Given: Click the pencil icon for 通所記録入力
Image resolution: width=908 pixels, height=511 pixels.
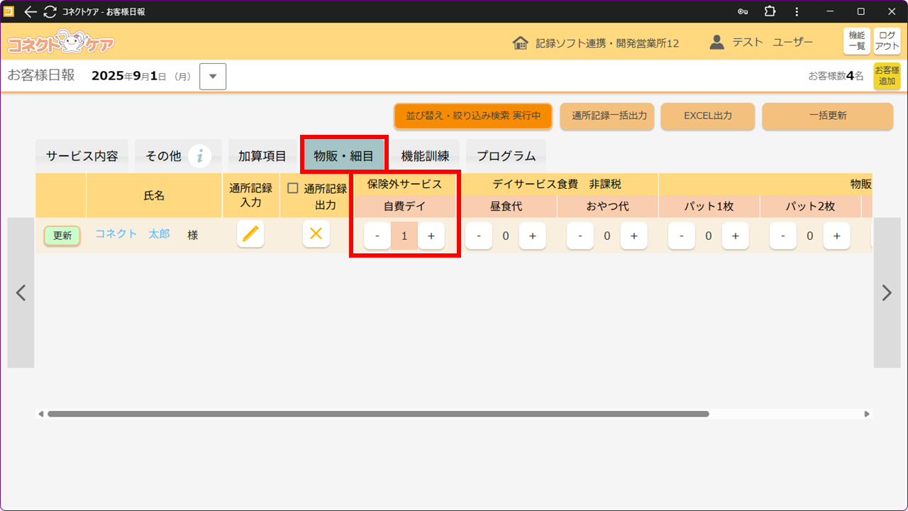Looking at the screenshot, I should 250,234.
